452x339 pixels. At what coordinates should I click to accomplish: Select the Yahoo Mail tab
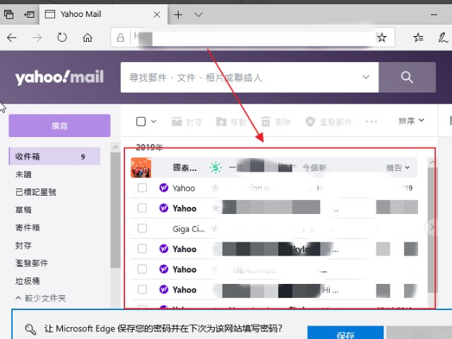click(104, 14)
